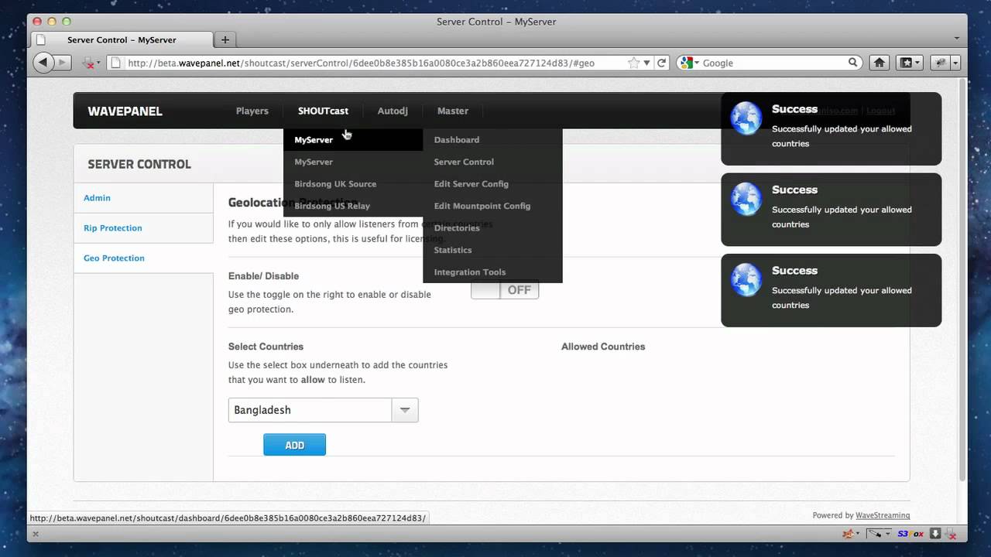Click the Allowed Countries heading

point(603,347)
